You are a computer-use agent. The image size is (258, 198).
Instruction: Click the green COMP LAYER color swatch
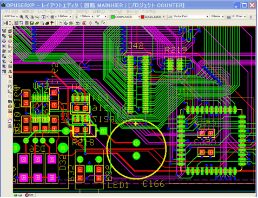pyautogui.click(x=113, y=17)
